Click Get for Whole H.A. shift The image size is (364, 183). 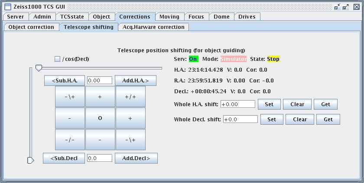326,104
